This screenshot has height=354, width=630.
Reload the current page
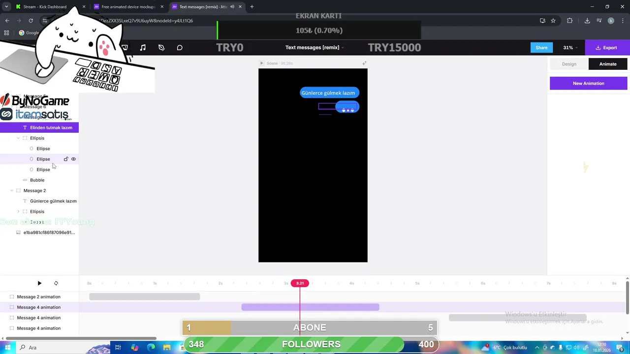click(x=31, y=21)
